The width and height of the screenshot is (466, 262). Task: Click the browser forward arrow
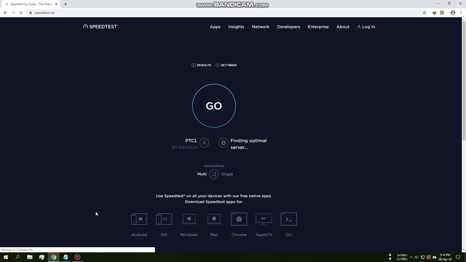click(13, 12)
